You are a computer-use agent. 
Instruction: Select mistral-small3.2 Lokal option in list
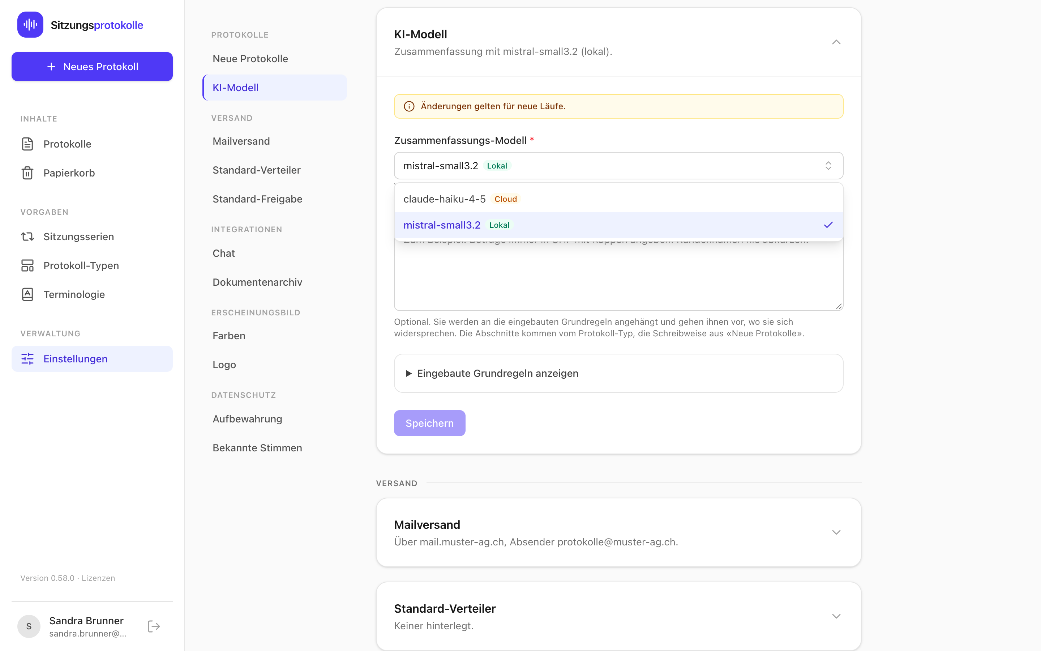pyautogui.click(x=618, y=225)
